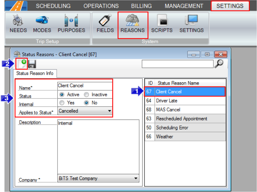
Task: Set Status to Active
Action: (62, 94)
